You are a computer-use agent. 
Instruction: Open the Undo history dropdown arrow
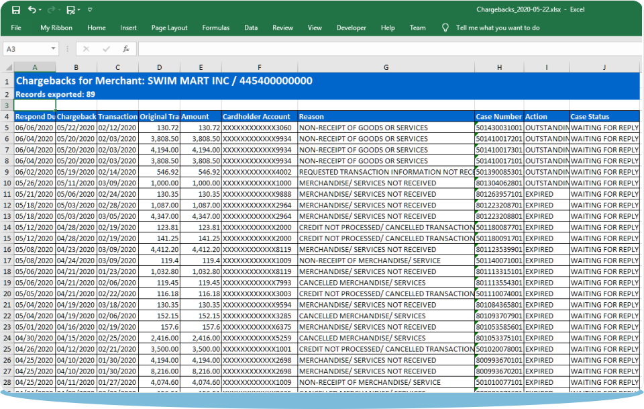point(40,10)
